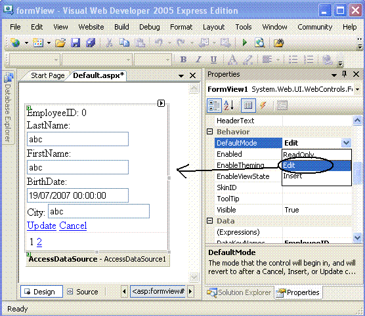This screenshot has height=316, width=365.
Task: Open the FormView1 object selector dropdown
Action: [357, 89]
